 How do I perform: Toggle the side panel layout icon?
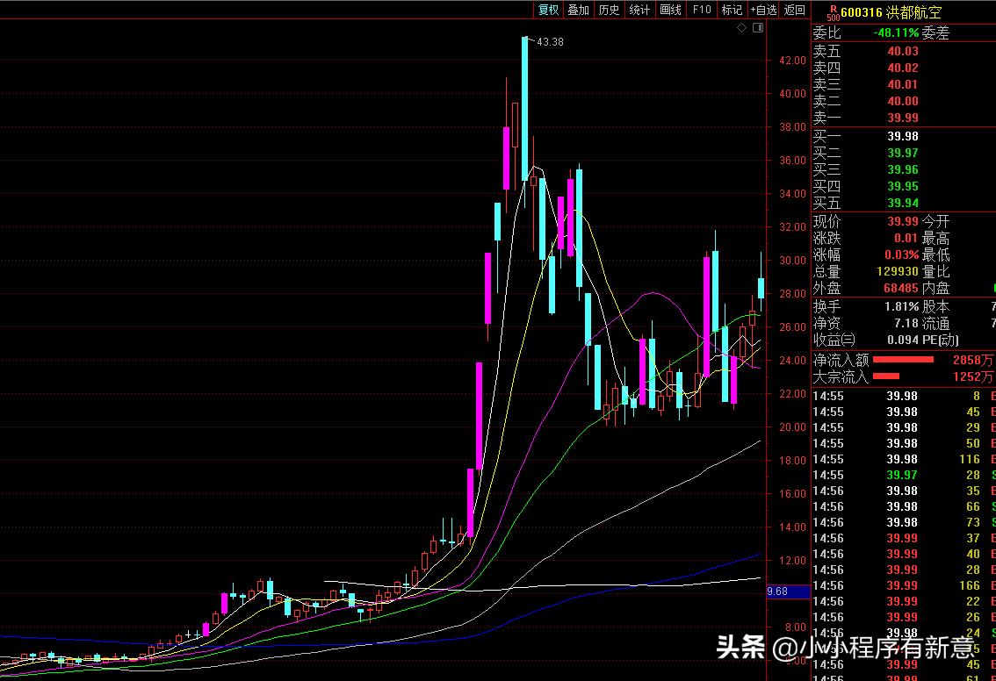758,28
